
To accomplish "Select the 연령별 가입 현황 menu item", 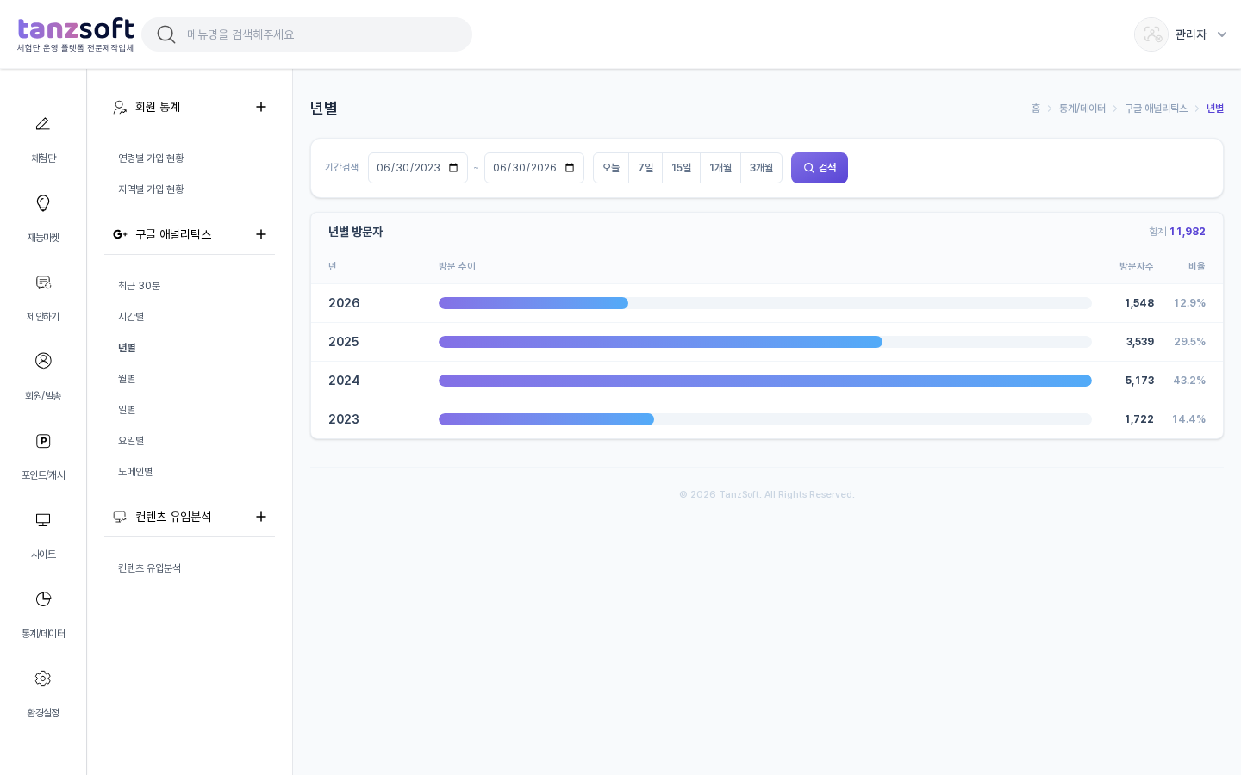I will coord(151,158).
